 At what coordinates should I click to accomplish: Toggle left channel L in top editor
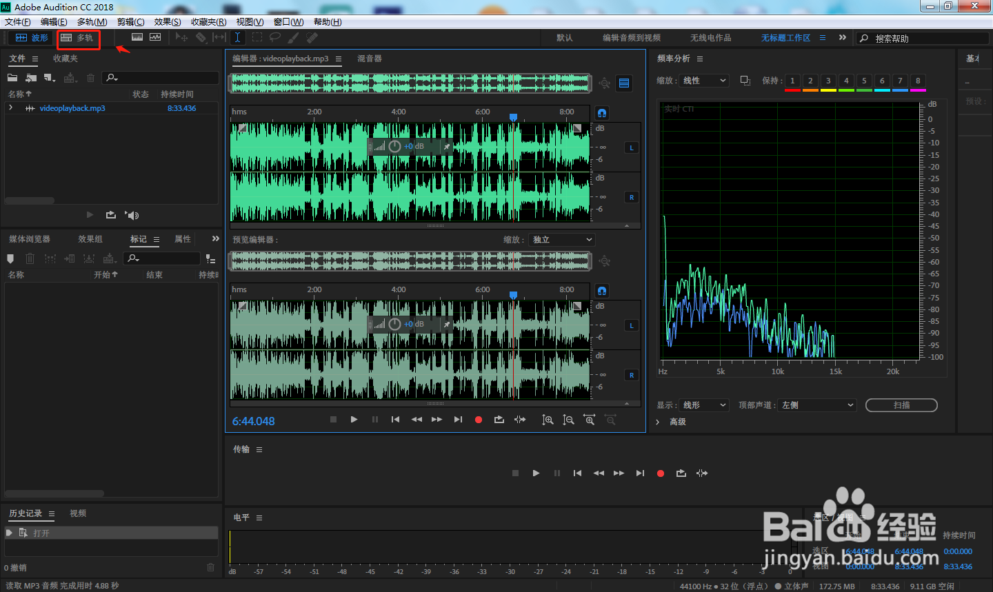pos(631,147)
